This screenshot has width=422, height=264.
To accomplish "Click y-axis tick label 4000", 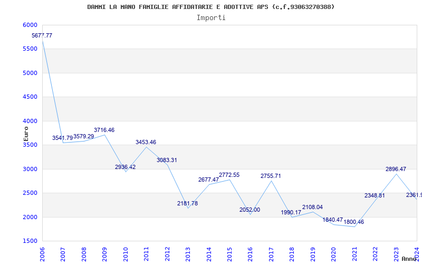I will [30, 121].
